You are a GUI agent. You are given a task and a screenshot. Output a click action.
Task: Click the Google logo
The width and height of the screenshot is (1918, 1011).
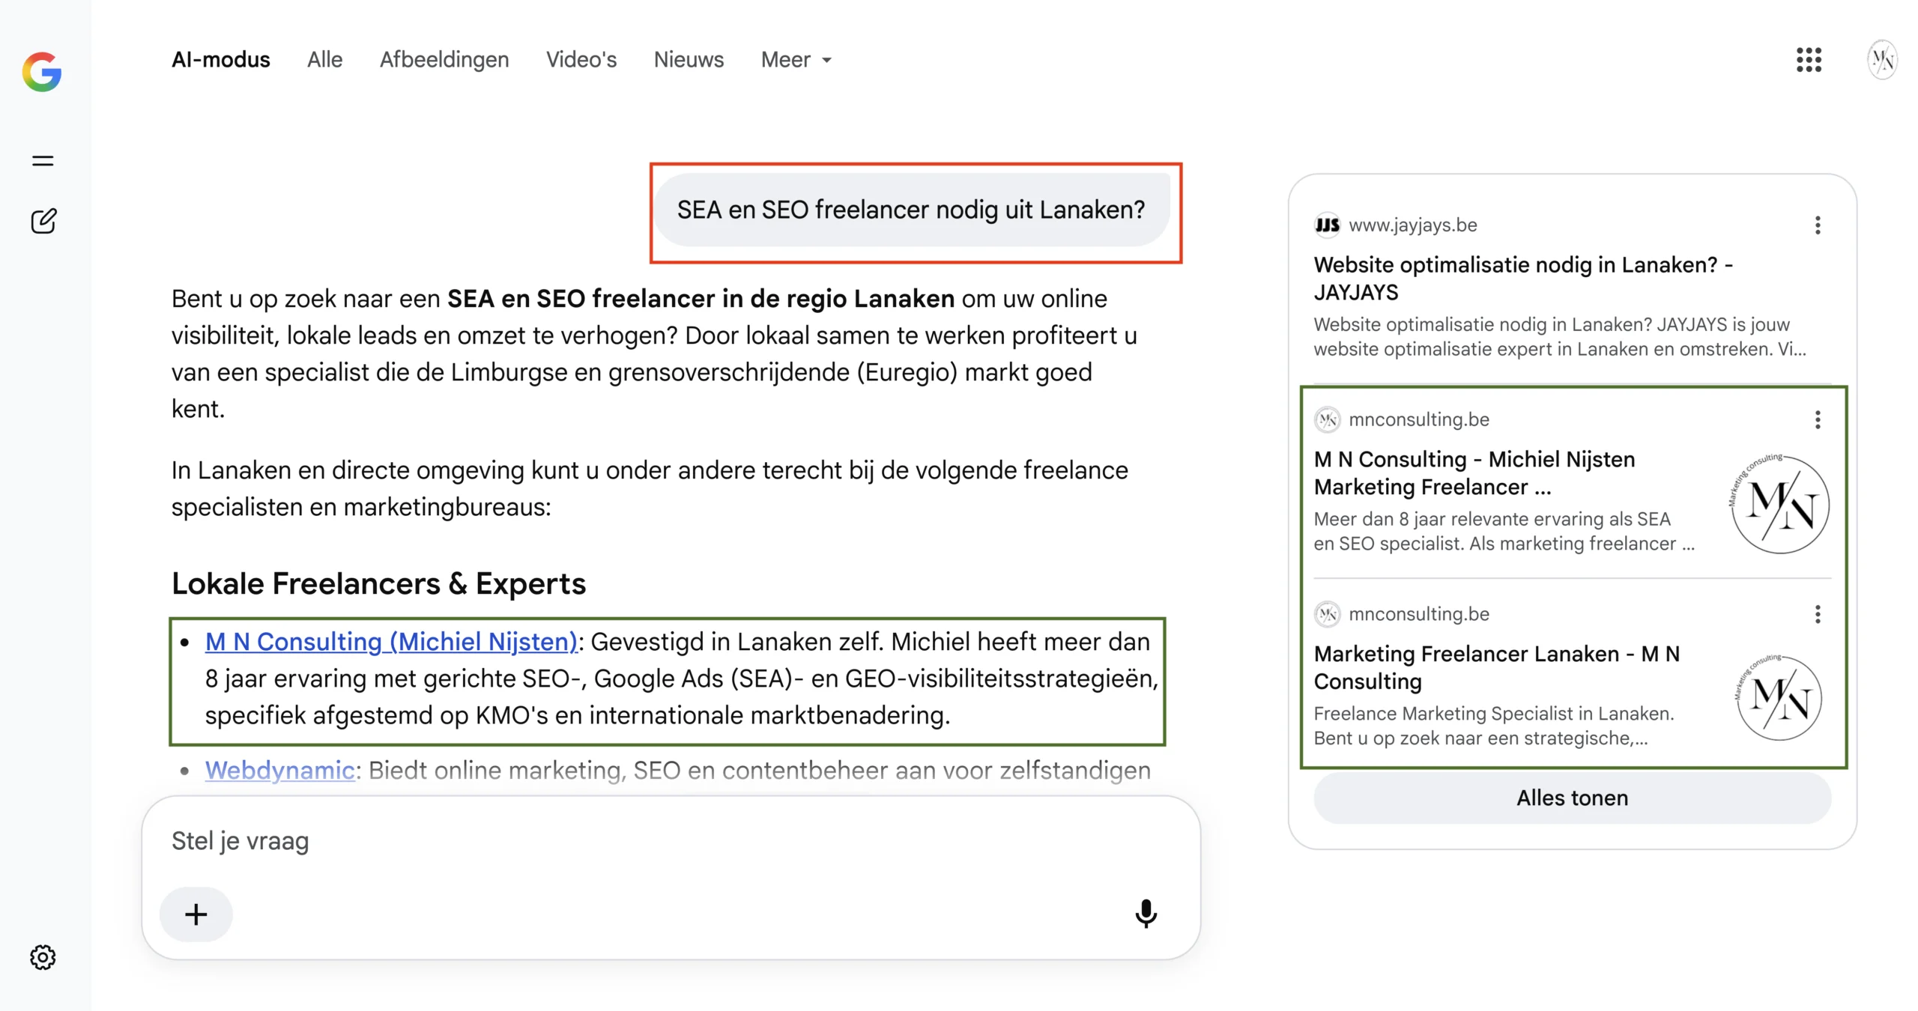coord(42,72)
